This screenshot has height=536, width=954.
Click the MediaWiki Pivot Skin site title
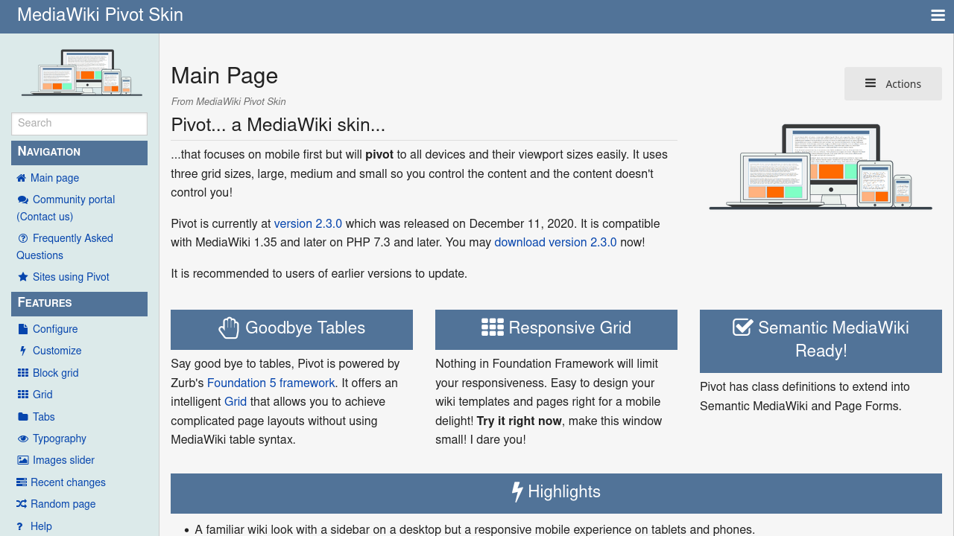[x=100, y=15]
